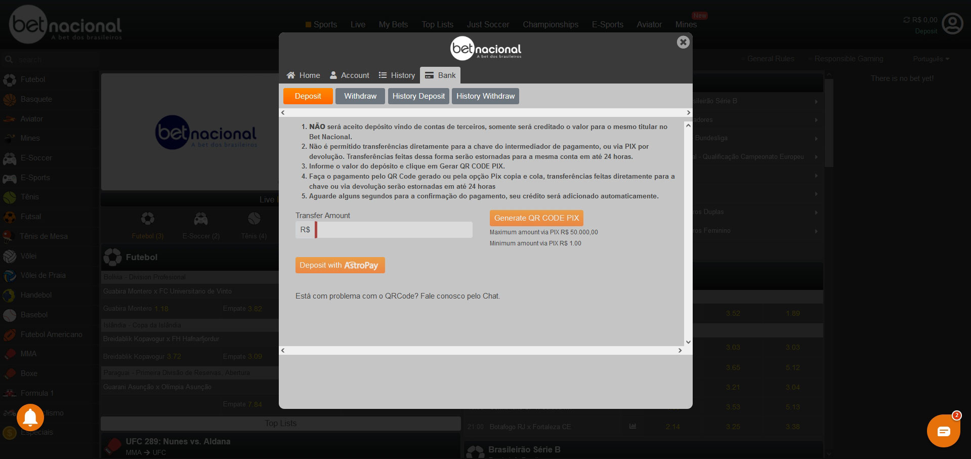This screenshot has width=971, height=459.
Task: Click statistics chart icon for Botafogo match
Action: (x=632, y=427)
